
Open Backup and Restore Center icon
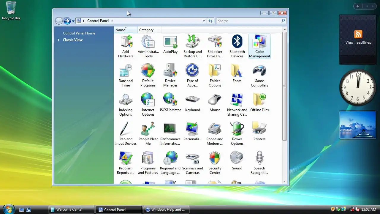coord(192,46)
